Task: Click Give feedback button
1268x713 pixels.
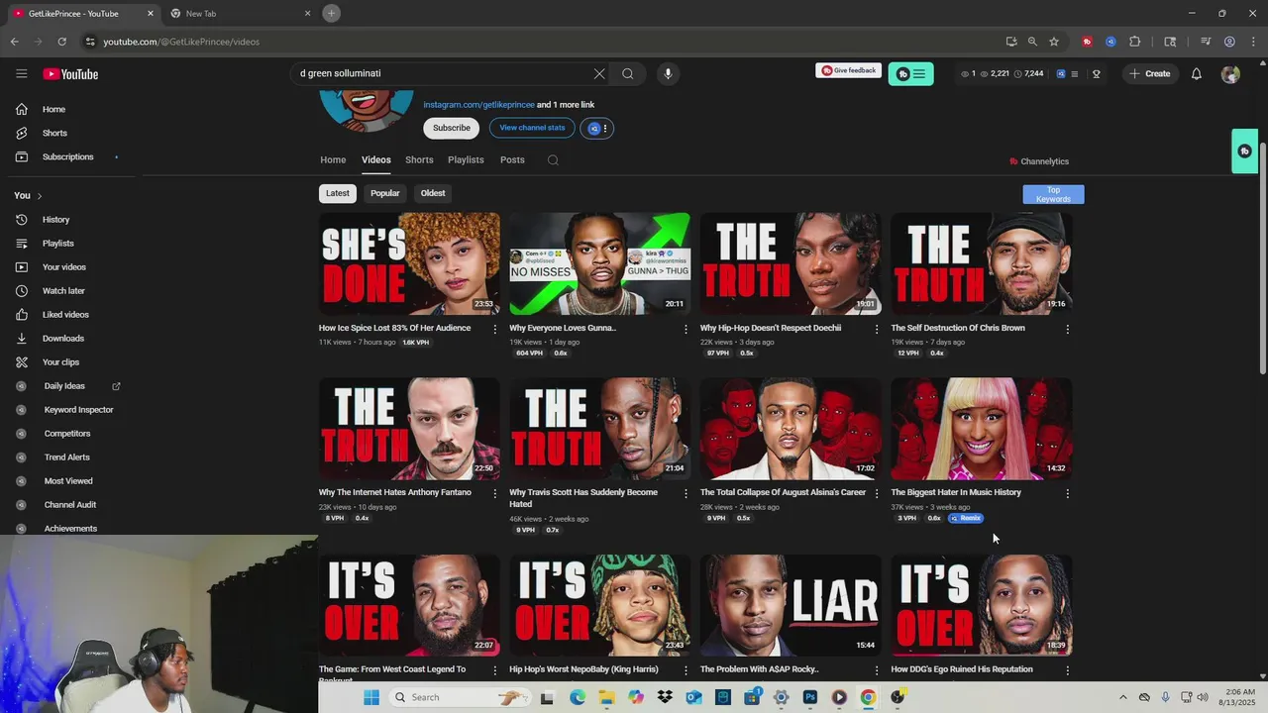Action: [x=848, y=70]
